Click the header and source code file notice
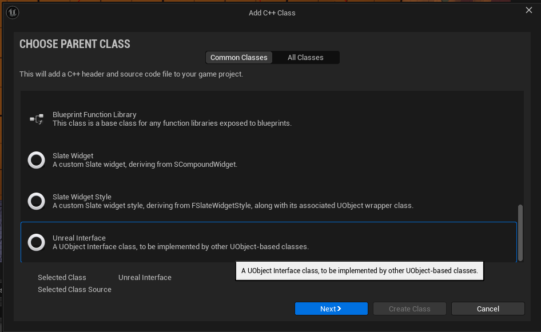Image resolution: width=541 pixels, height=332 pixels. tap(131, 74)
